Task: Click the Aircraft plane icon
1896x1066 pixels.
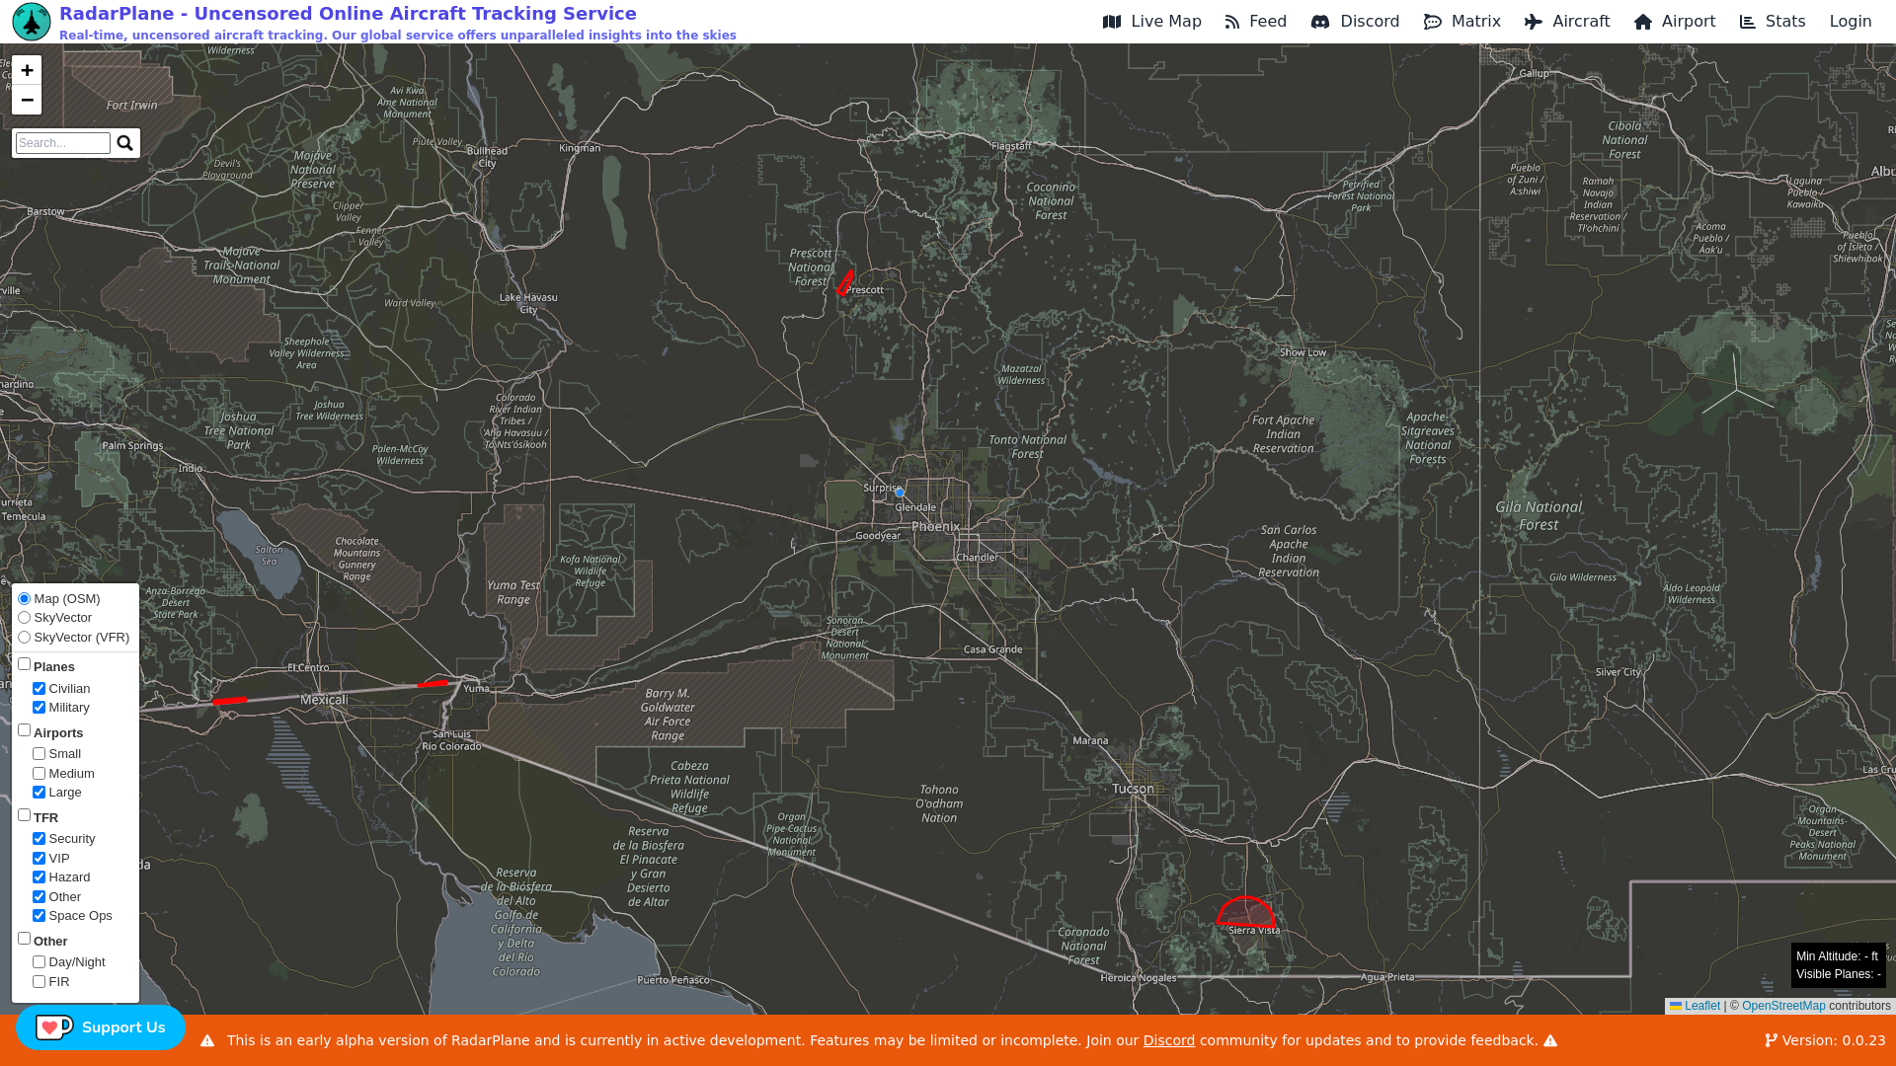Action: 1534,22
